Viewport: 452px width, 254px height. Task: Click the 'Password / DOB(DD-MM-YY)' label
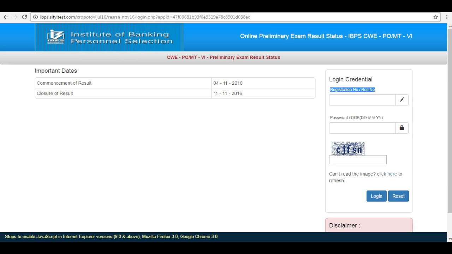tap(356, 117)
